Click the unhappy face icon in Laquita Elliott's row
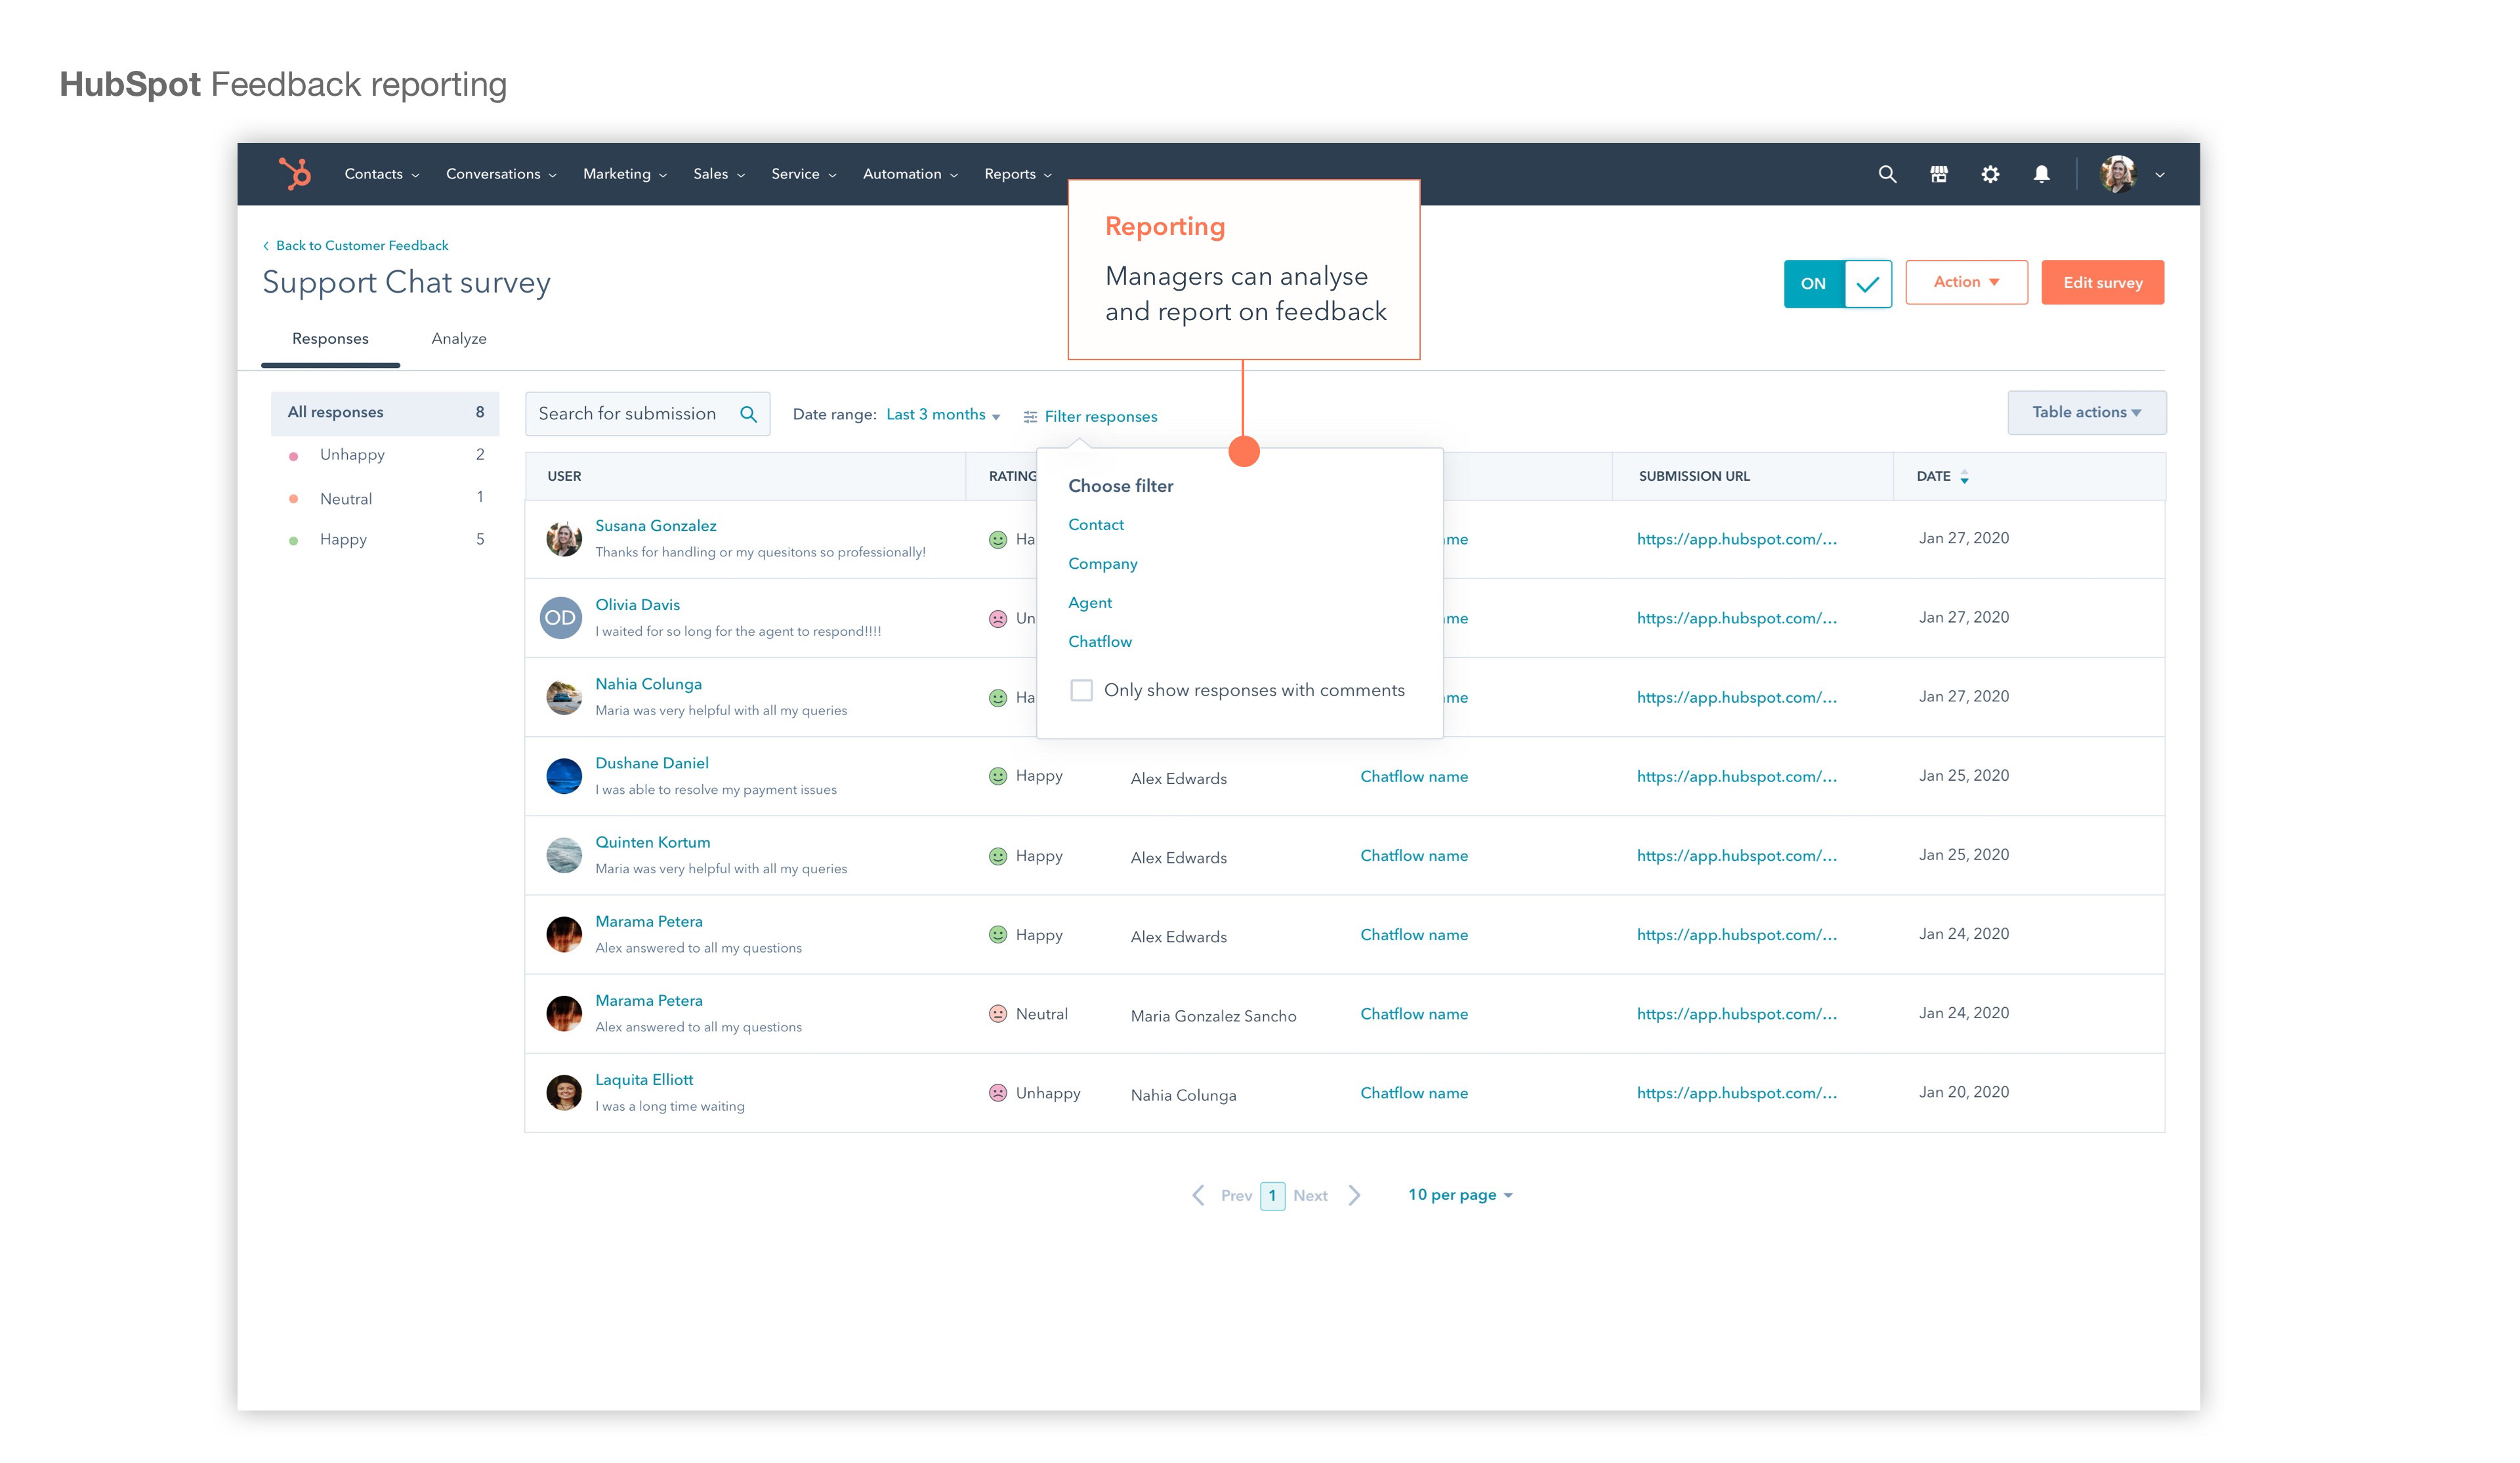 (997, 1093)
